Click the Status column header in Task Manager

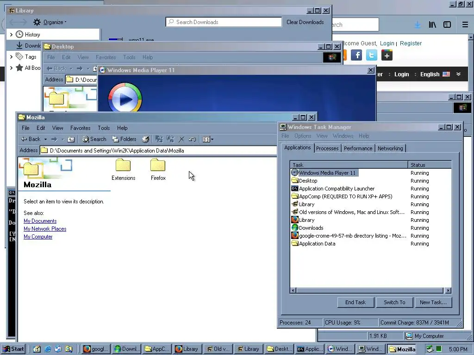point(430,165)
